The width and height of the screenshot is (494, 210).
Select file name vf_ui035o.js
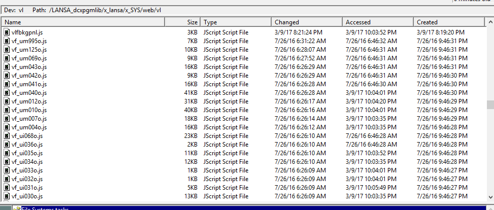point(27,153)
